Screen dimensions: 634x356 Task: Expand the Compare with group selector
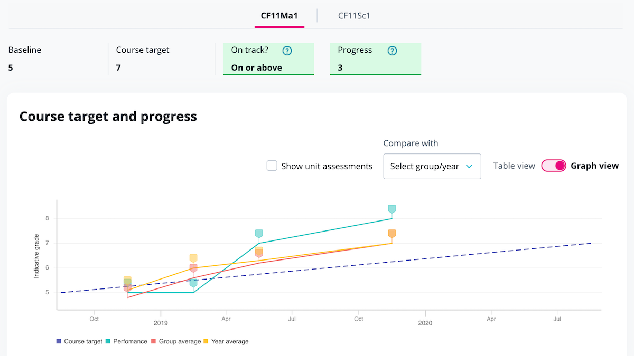point(432,166)
